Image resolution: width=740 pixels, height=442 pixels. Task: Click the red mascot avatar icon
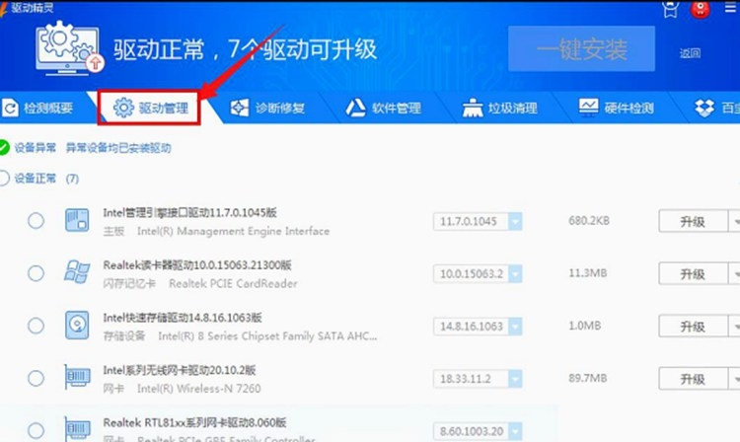pos(701,9)
